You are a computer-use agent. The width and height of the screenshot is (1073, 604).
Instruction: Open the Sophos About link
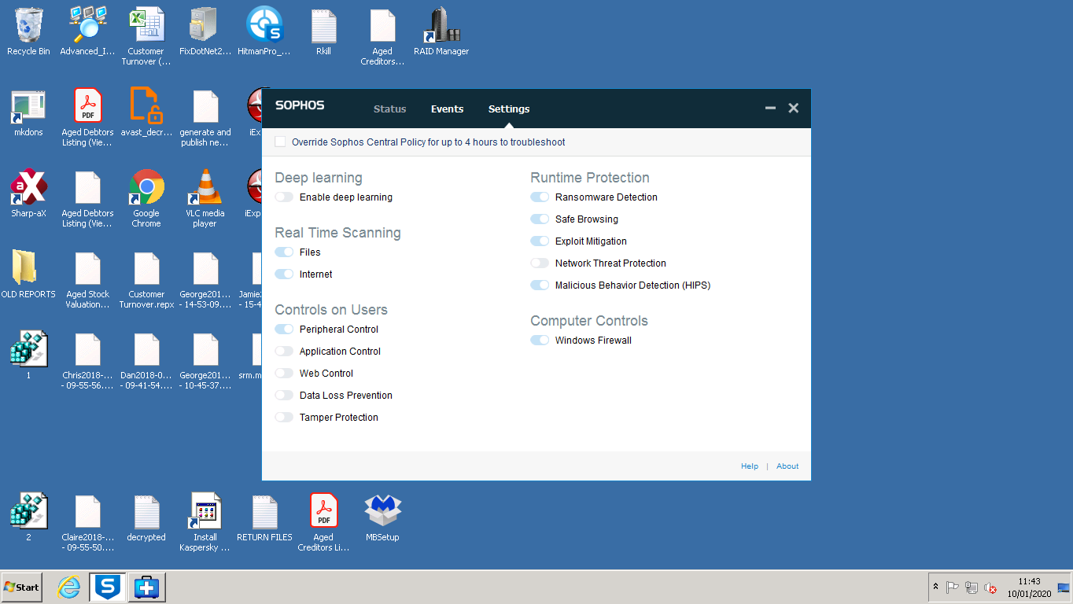(787, 466)
